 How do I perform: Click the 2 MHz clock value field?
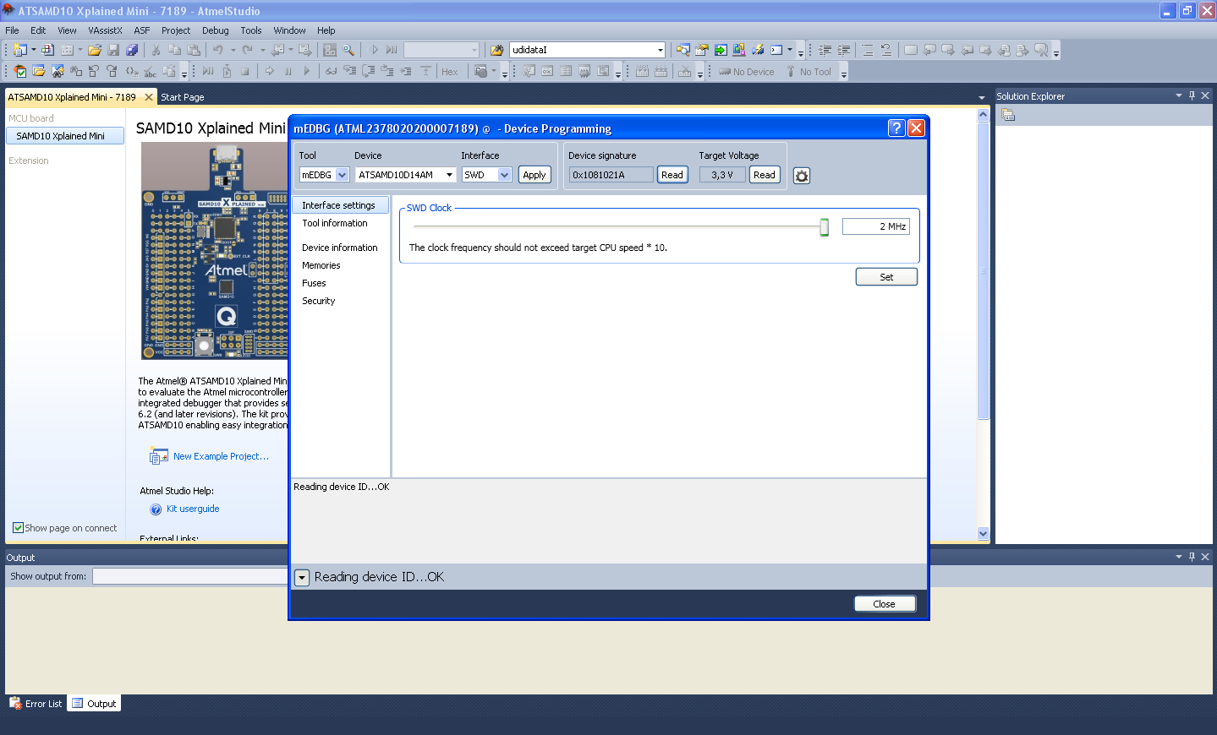876,226
